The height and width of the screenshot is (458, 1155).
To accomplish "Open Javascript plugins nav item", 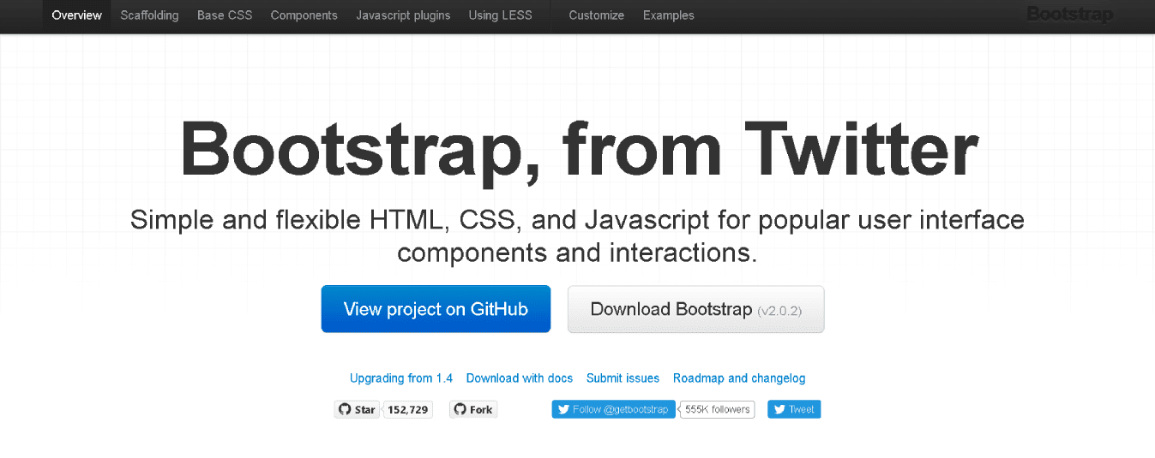I will [403, 15].
